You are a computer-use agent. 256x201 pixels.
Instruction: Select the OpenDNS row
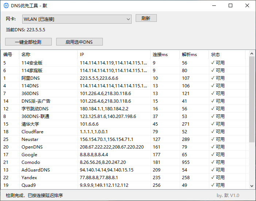(125, 147)
